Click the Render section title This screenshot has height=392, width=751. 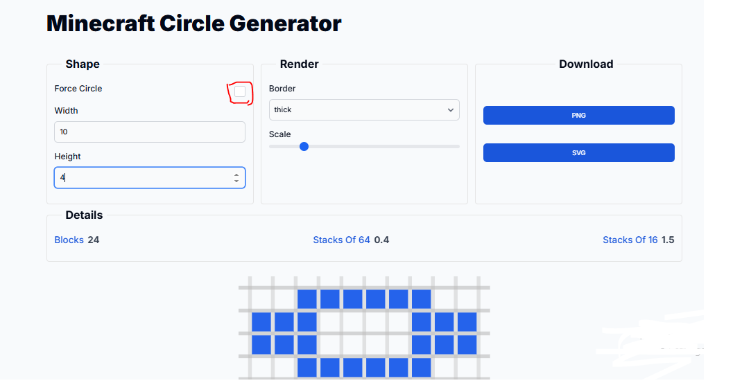(299, 64)
